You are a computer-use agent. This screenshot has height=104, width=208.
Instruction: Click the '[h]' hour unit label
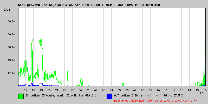point(203,93)
